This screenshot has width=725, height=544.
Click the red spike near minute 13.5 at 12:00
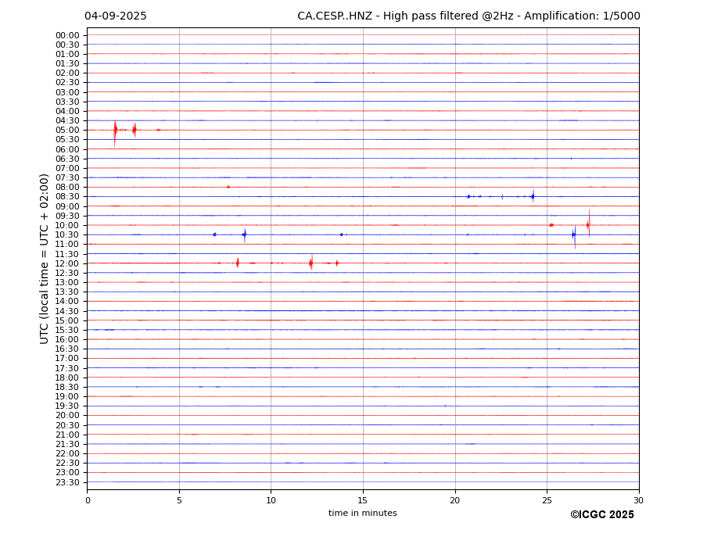(337, 263)
